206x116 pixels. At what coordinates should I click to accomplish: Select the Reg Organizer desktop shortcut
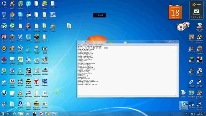tap(20, 5)
